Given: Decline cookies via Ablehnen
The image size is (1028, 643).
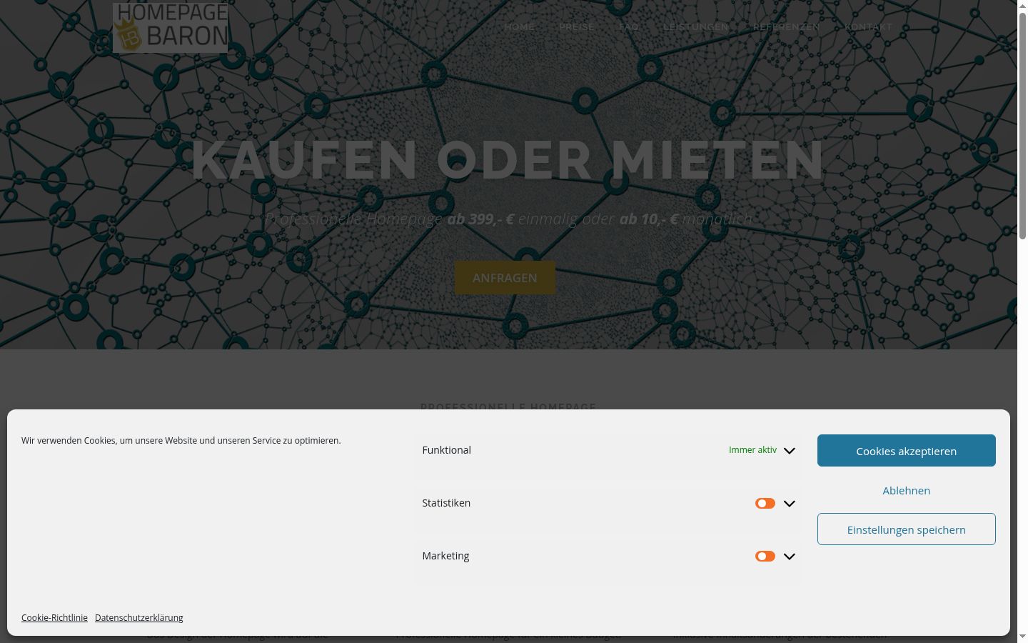Looking at the screenshot, I should coord(907,490).
